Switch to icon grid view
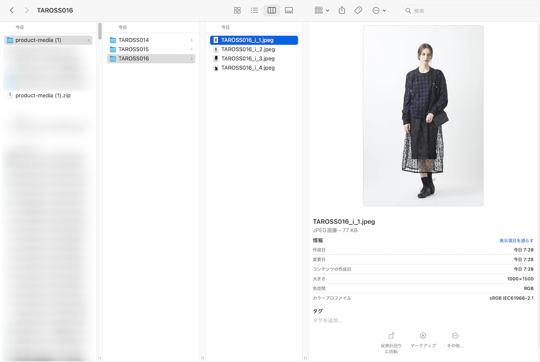 coord(237,10)
